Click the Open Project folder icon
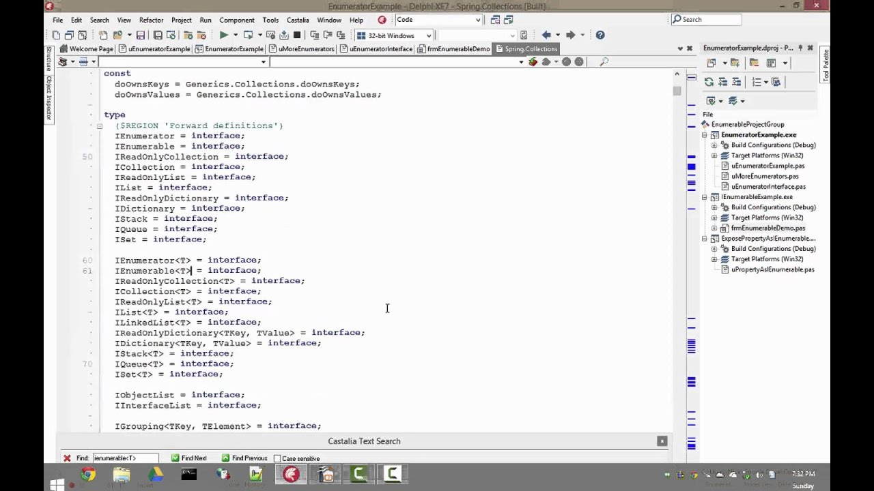 (x=117, y=35)
